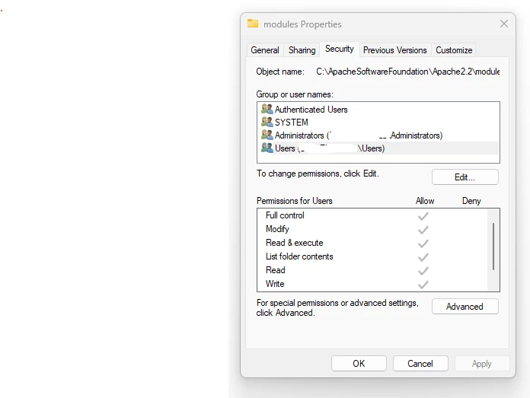Click the Apply button
Viewport: 530px width, 398px height.
(x=482, y=364)
